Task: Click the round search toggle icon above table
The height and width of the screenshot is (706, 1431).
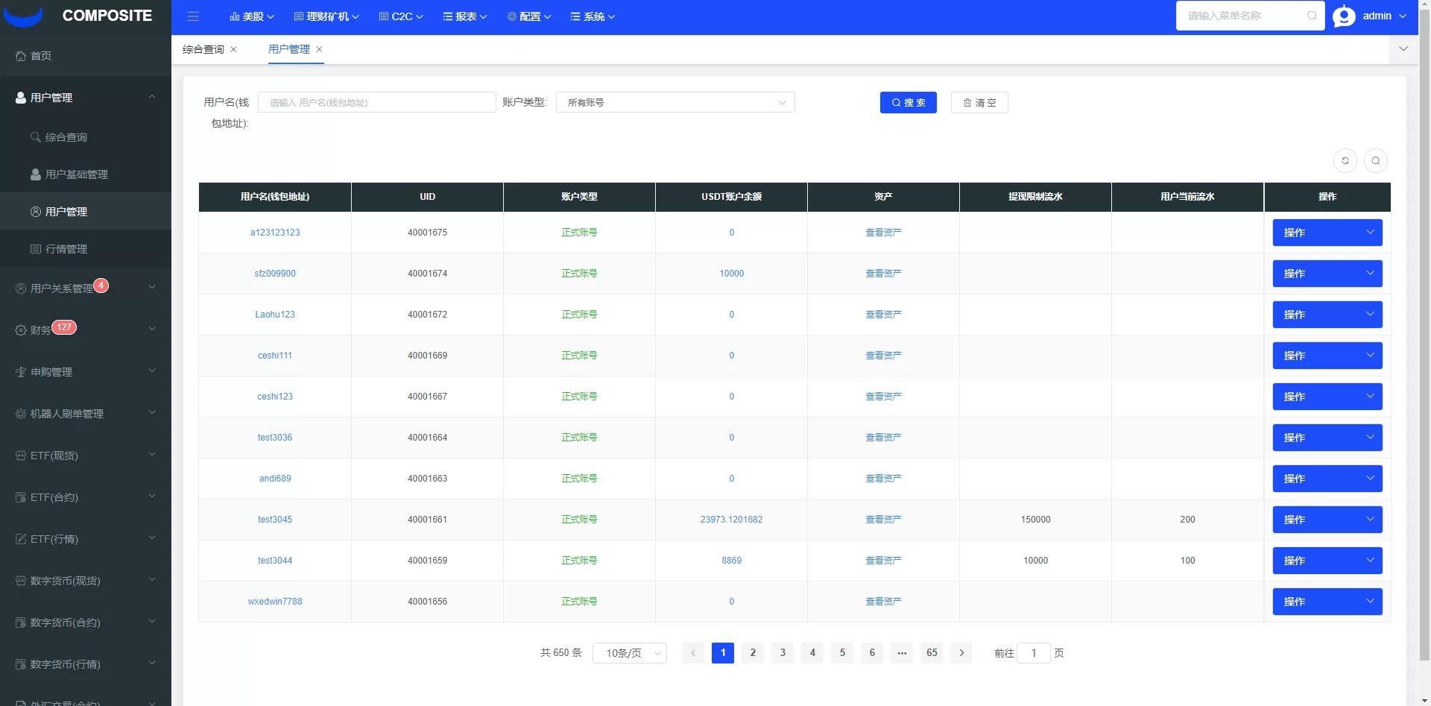Action: [1375, 160]
